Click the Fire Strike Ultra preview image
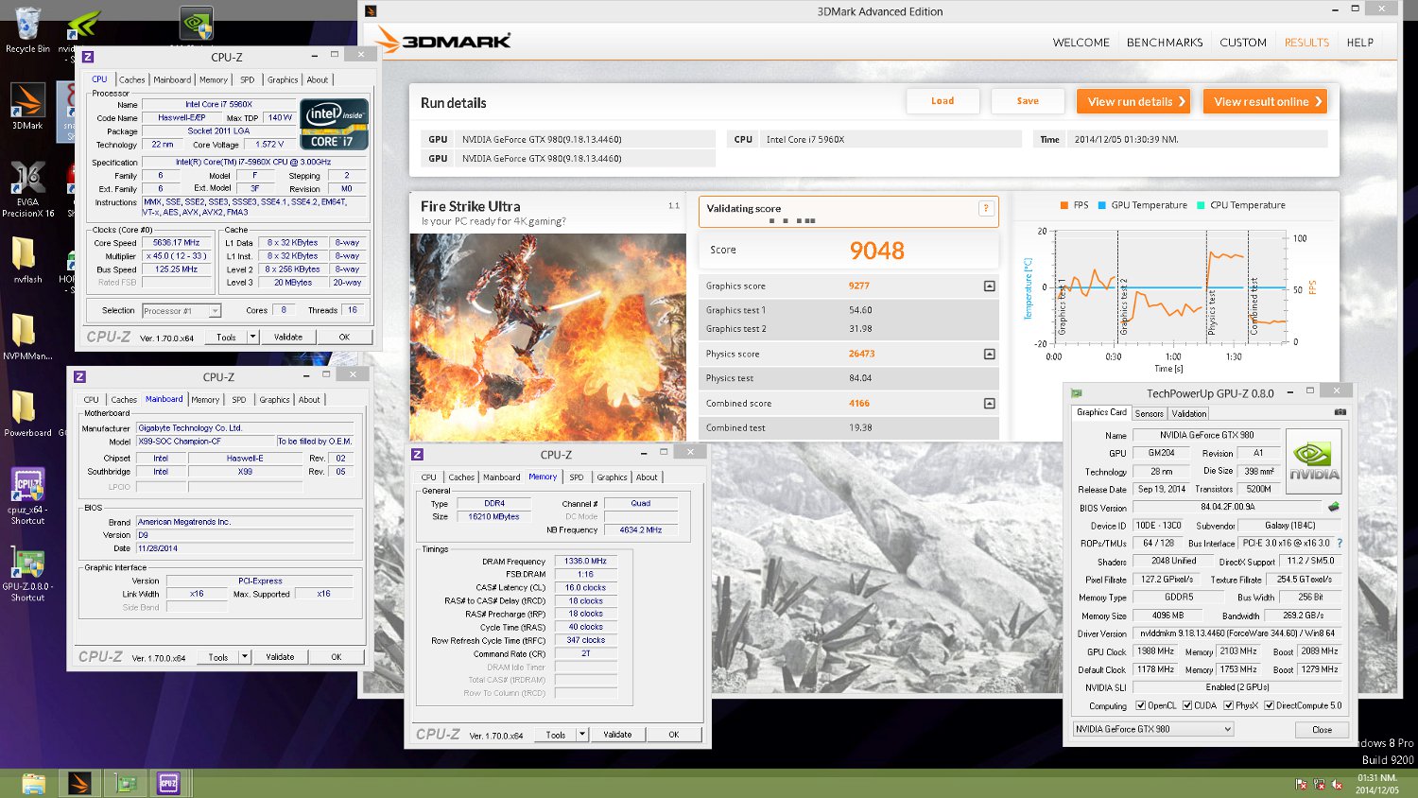 click(x=548, y=337)
